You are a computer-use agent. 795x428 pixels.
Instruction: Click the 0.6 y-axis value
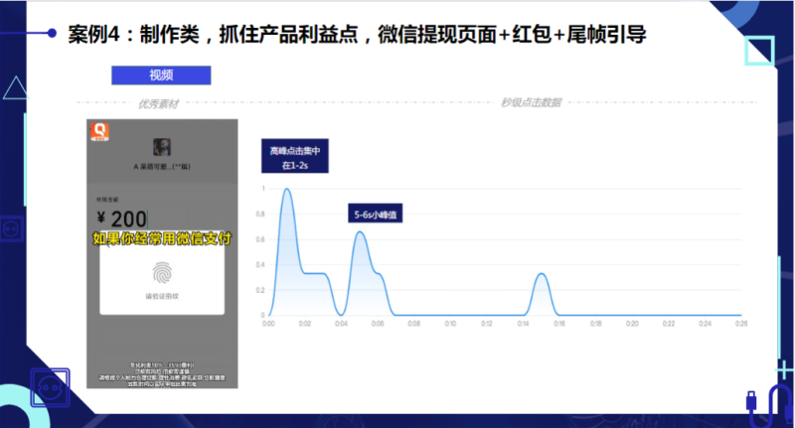coord(260,239)
